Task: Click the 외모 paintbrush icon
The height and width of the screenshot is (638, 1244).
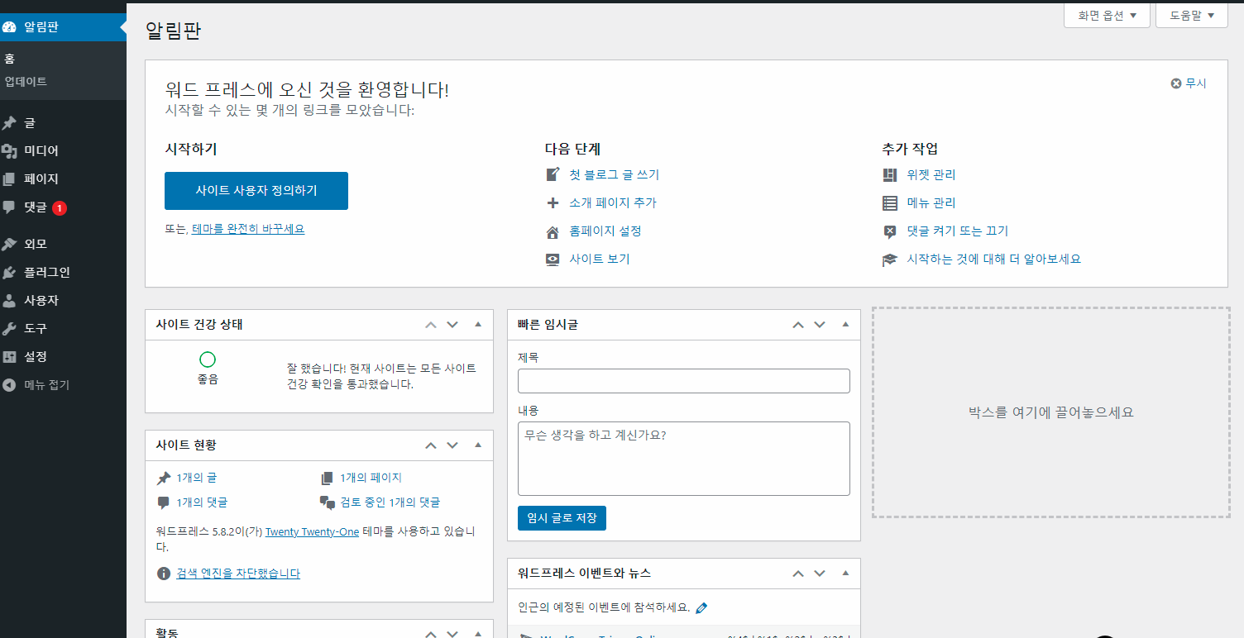Action: pyautogui.click(x=9, y=245)
